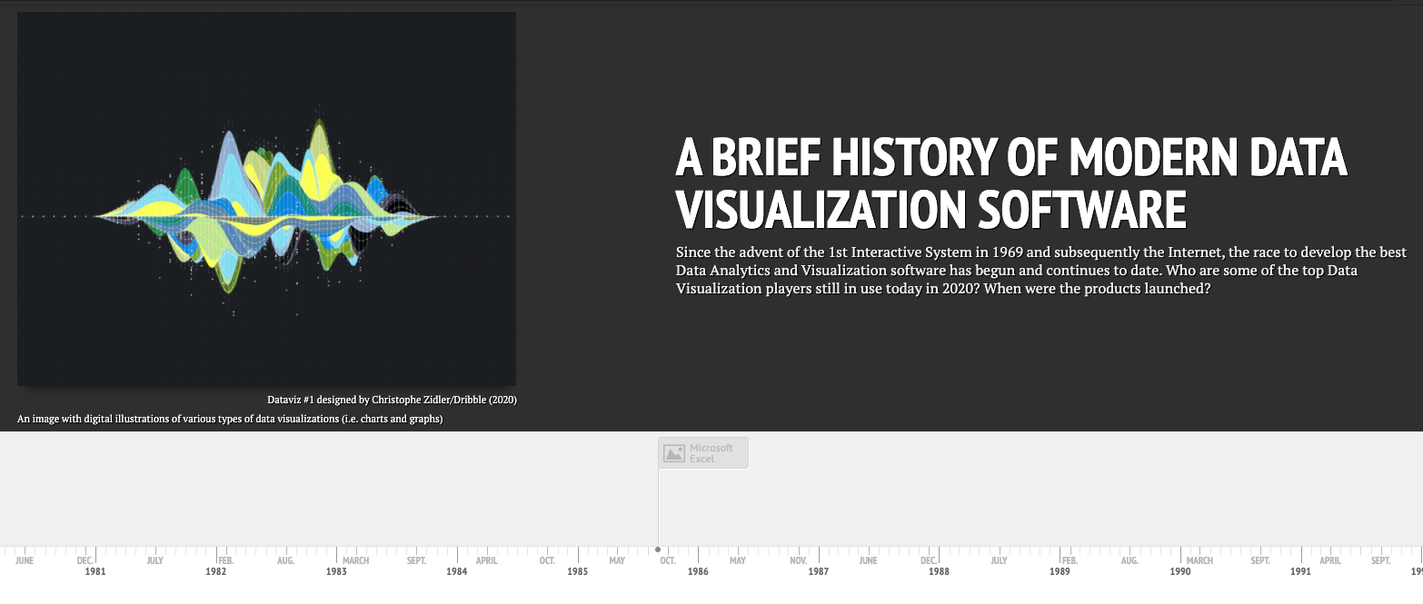This screenshot has height=604, width=1423.
Task: Jump to the 1989 year label
Action: [x=1060, y=570]
